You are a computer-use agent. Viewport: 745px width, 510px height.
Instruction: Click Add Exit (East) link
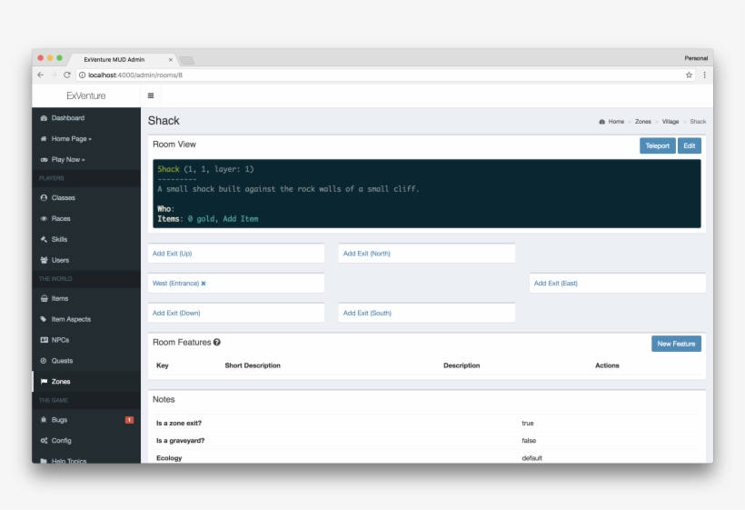click(x=556, y=284)
